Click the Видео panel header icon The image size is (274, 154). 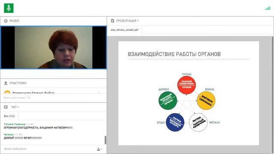point(6,21)
